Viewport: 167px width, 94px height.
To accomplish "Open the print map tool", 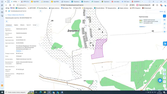I will [165, 24].
